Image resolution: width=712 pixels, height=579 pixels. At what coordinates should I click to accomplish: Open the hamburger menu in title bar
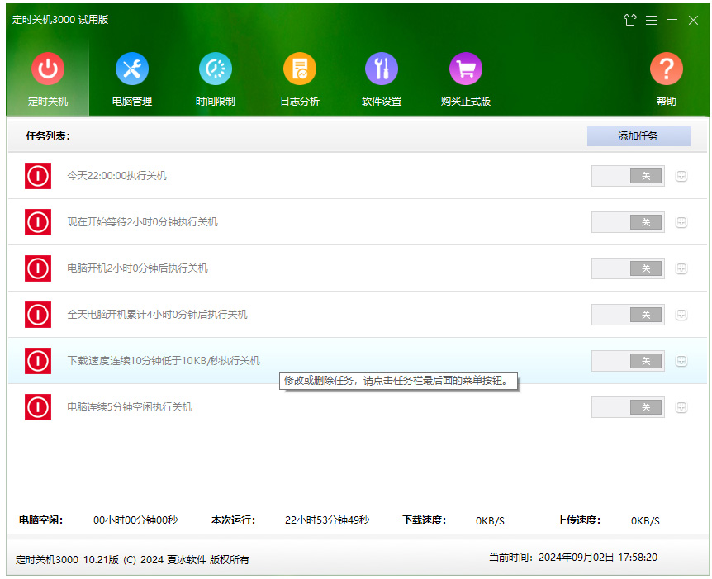pyautogui.click(x=652, y=20)
